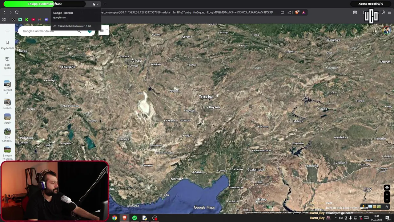The width and height of the screenshot is (394, 222).
Task: Reload the page with refresh button
Action: tap(17, 12)
